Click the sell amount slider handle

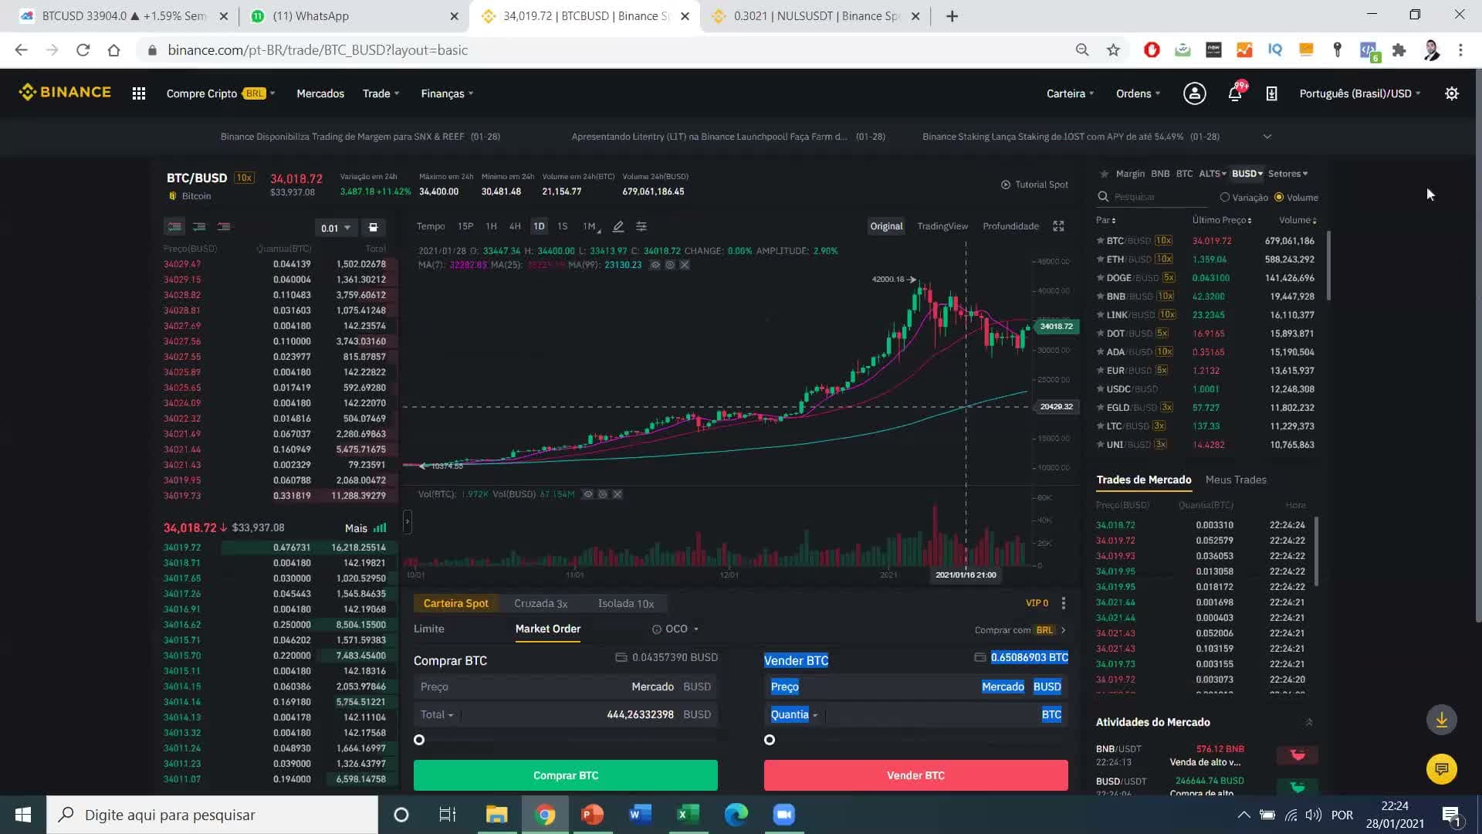770,740
